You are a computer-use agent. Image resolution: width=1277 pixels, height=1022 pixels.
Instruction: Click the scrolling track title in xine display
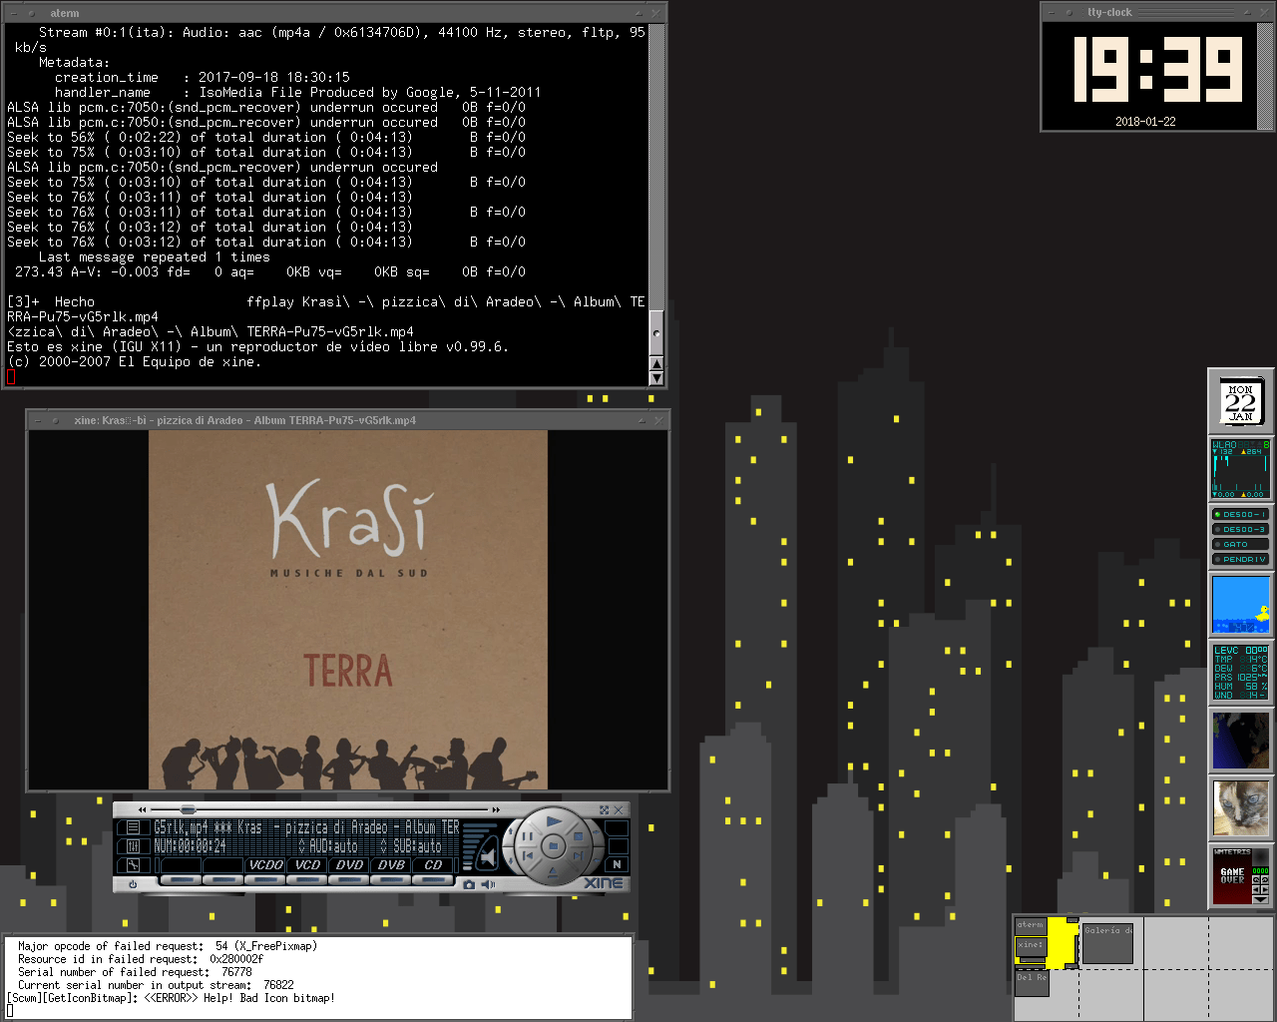306,827
